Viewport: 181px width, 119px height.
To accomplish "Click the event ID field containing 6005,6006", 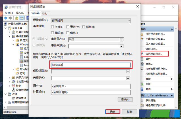I will pos(91,65).
